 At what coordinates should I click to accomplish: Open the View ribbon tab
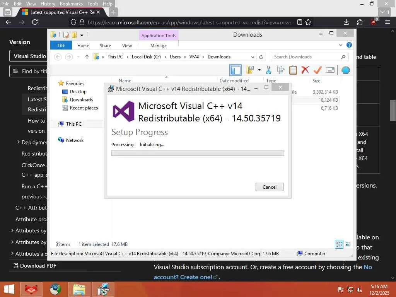point(127,46)
